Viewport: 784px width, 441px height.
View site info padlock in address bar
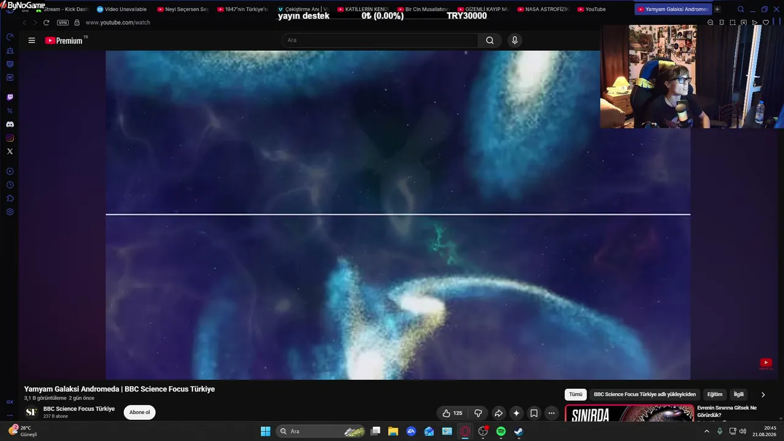[x=77, y=23]
